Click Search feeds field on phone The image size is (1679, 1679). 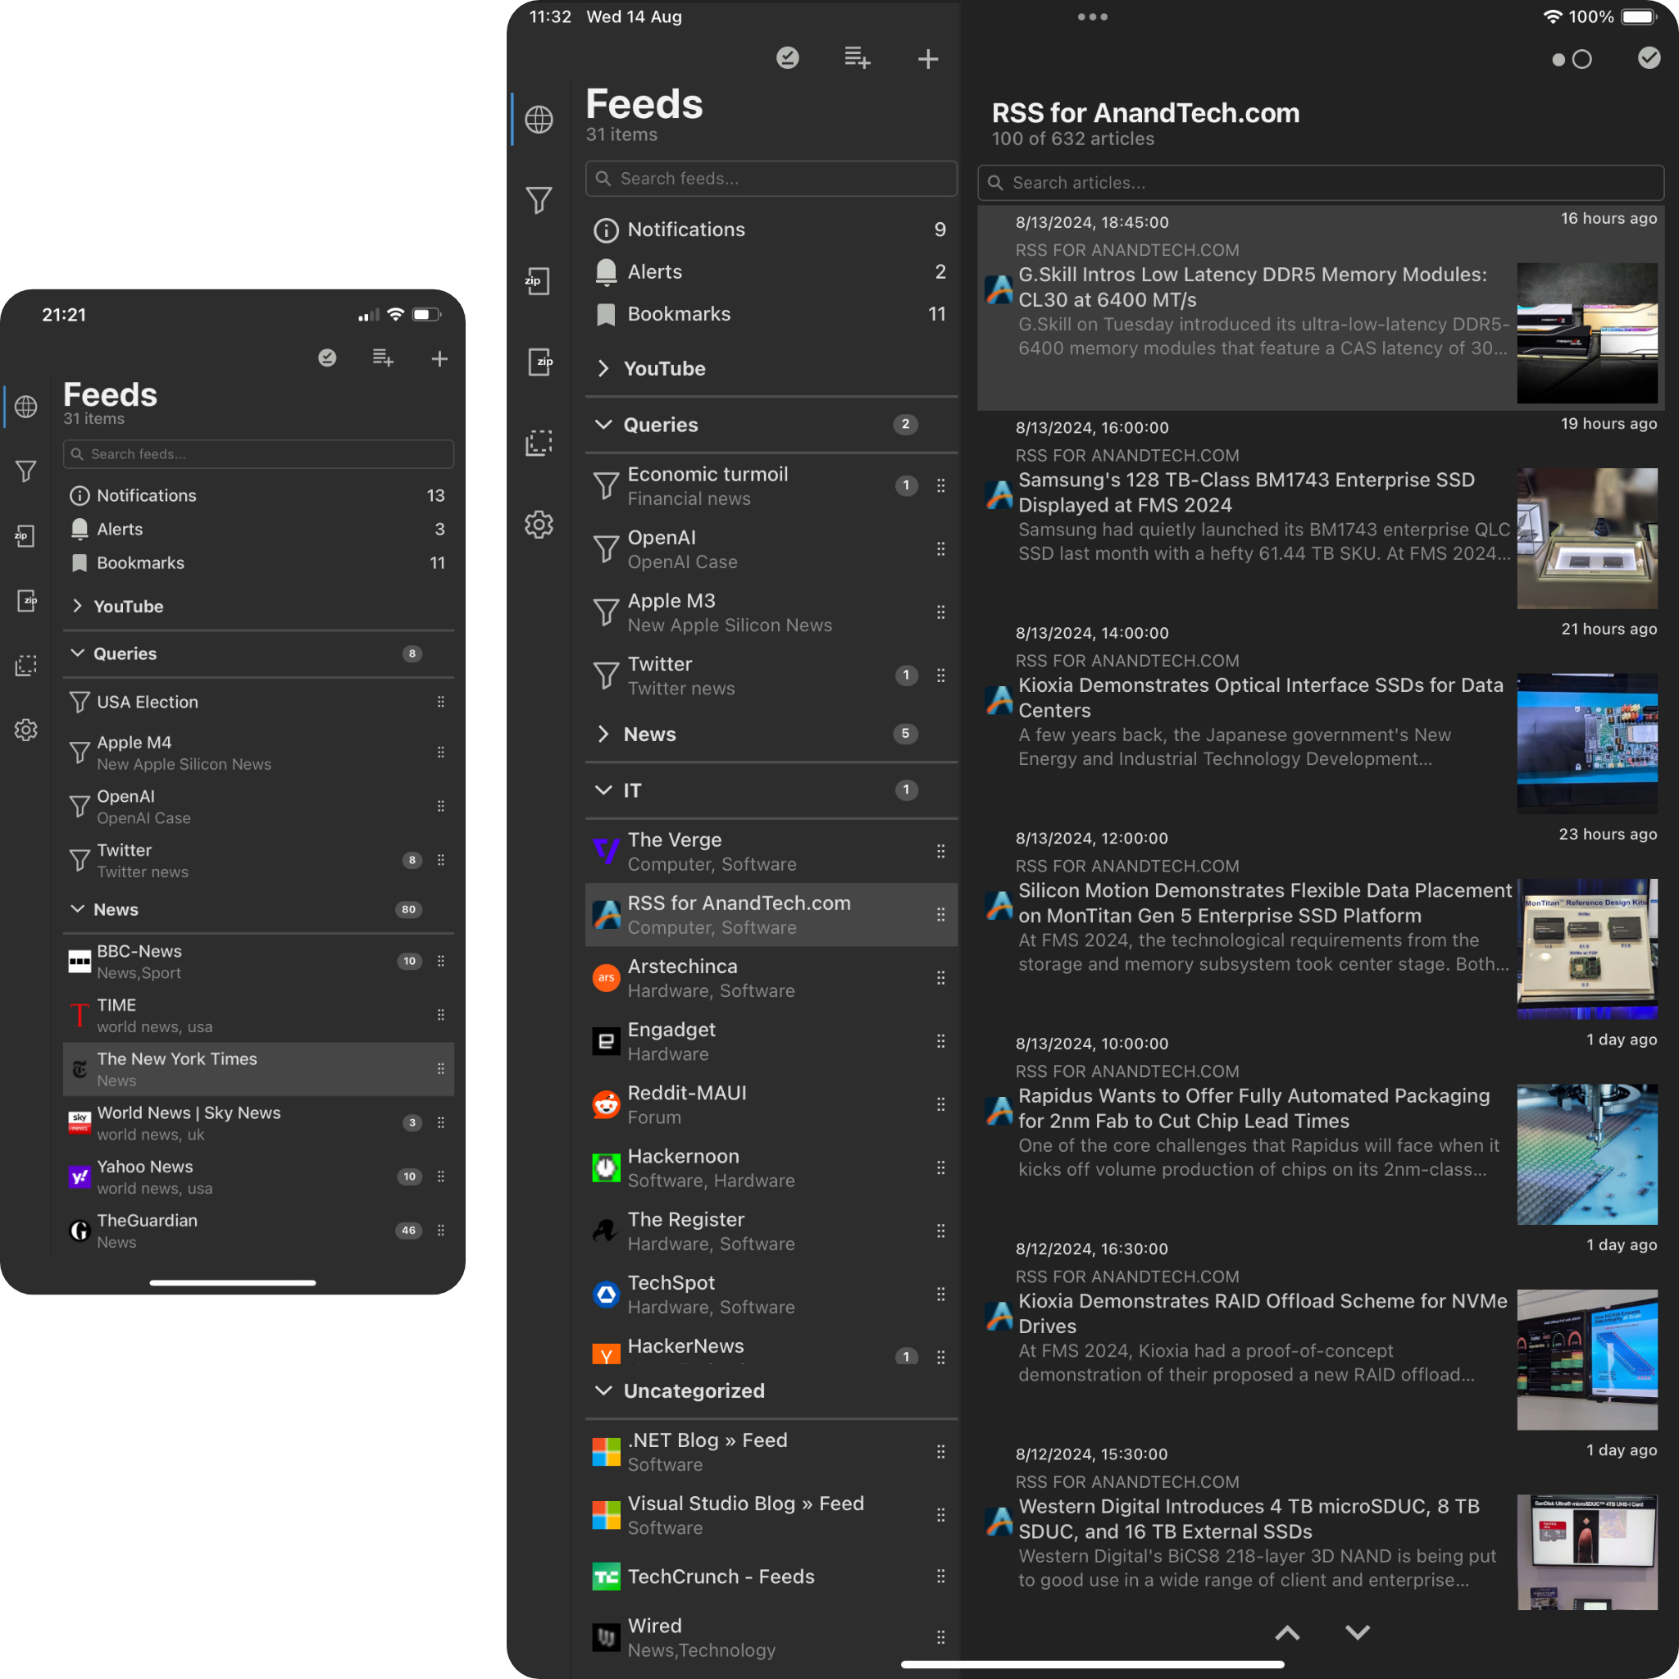coord(258,453)
